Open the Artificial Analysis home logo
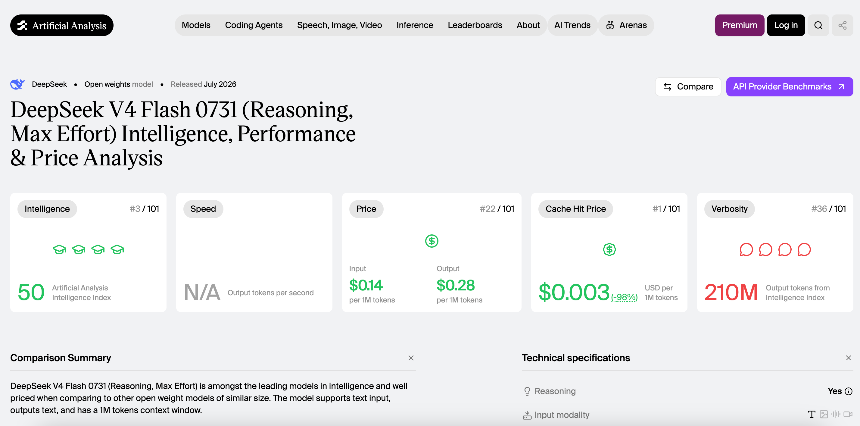 (62, 25)
